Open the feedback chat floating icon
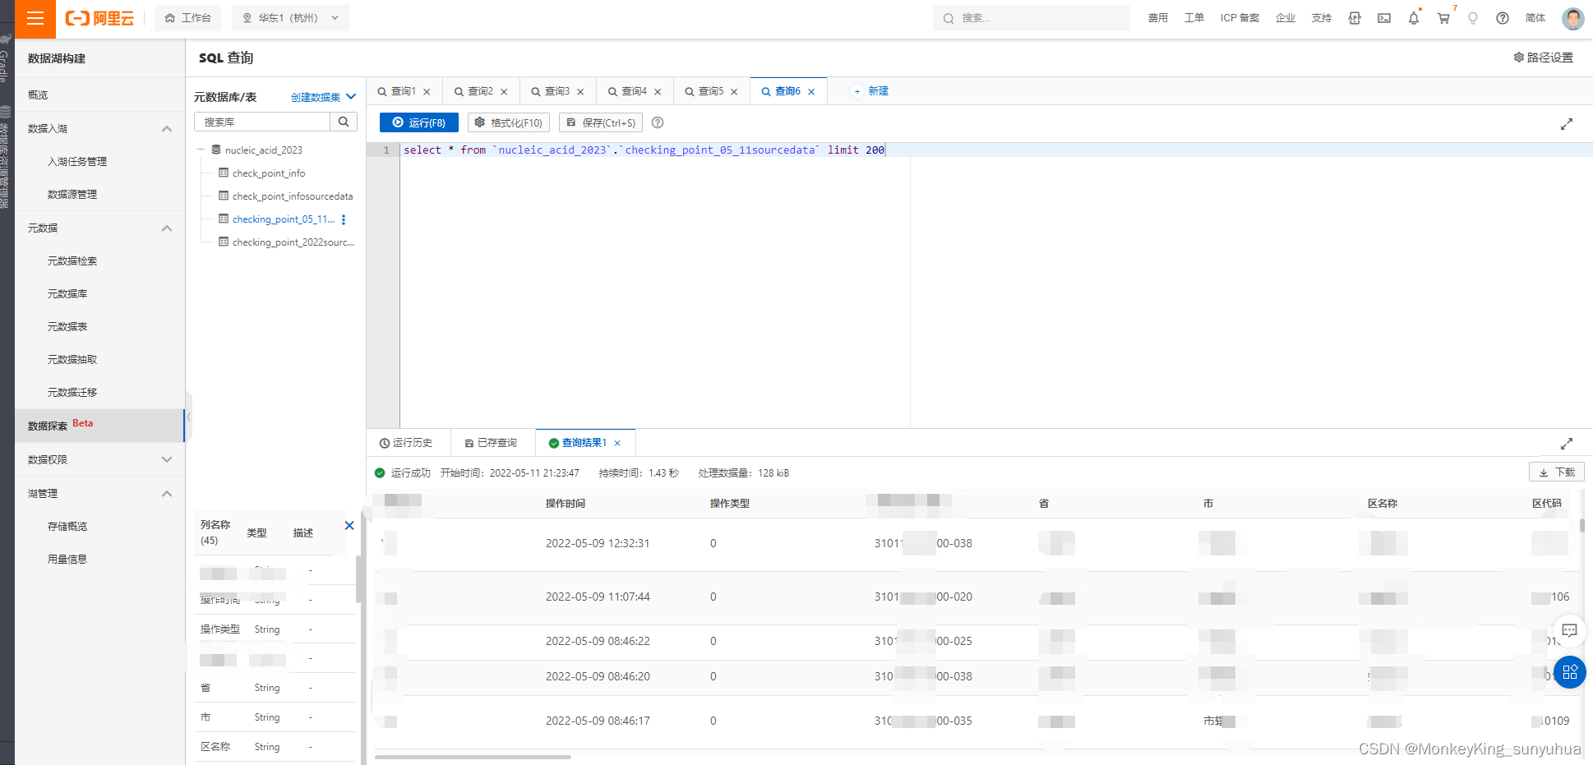 click(1569, 630)
